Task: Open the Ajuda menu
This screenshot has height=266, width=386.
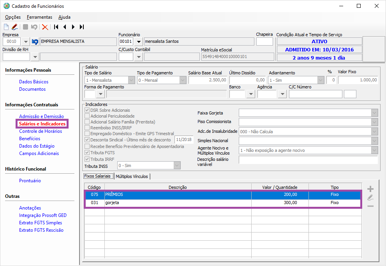Action: 65,17
